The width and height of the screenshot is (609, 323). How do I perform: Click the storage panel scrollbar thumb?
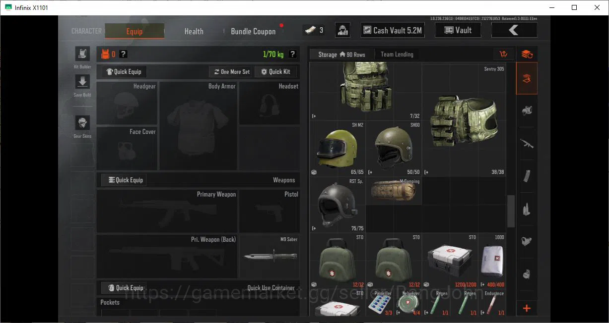(511, 211)
